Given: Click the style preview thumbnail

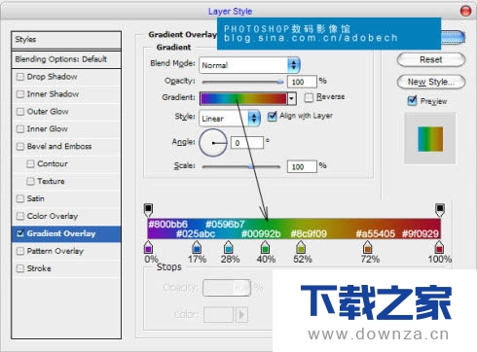Looking at the screenshot, I should click(x=430, y=139).
